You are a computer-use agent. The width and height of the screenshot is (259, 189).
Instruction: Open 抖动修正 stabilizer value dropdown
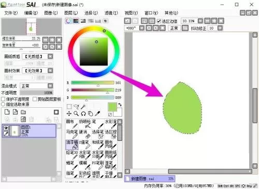220,28
